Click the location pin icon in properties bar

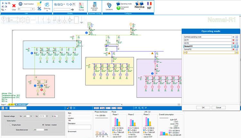click(x=71, y=108)
